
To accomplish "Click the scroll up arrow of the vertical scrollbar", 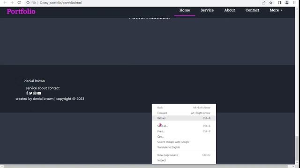I will (x=297, y=8).
